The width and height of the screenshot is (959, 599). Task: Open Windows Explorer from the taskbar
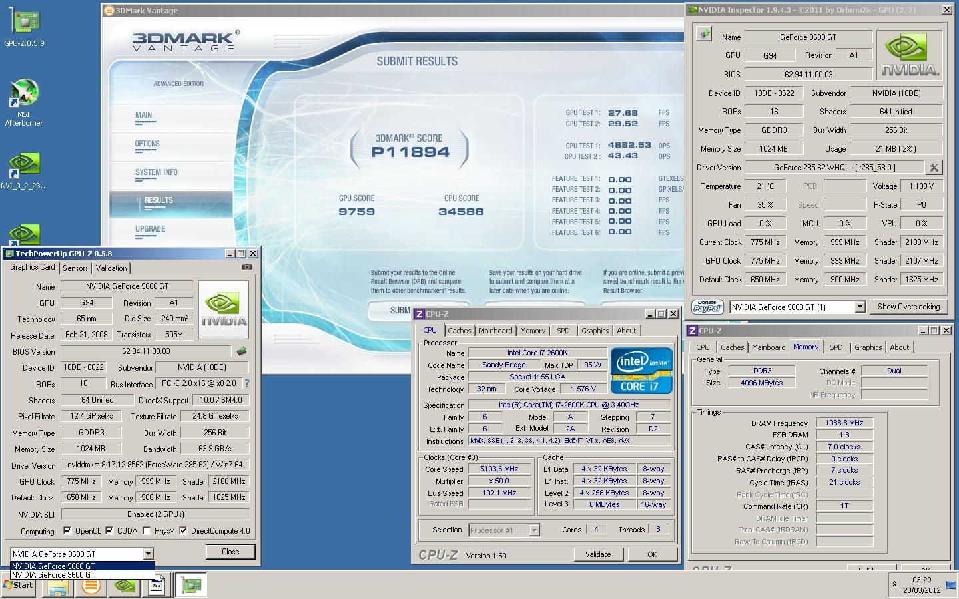[x=58, y=586]
